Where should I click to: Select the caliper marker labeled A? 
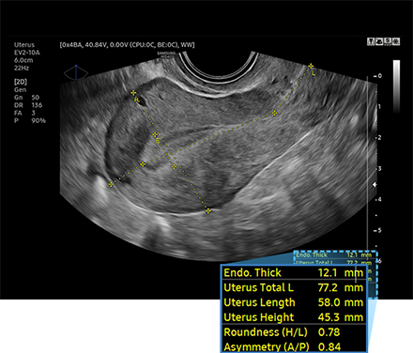tap(133, 93)
